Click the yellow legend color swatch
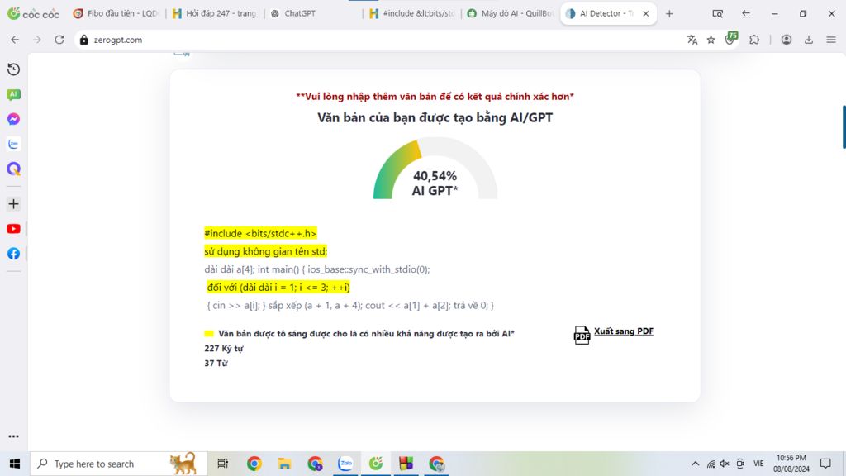This screenshot has height=476, width=846. [x=209, y=334]
